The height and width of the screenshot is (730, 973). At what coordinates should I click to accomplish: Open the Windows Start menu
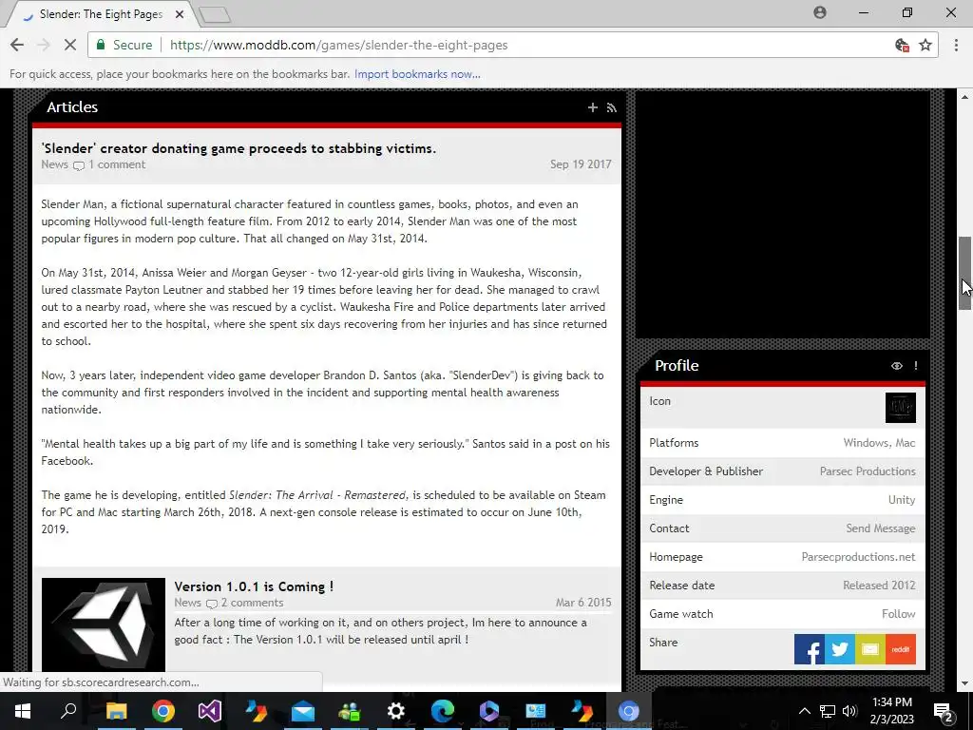click(23, 711)
